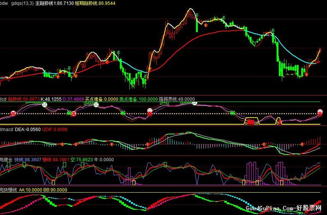Click the 空:75.8623 green legend text
This screenshot has width=327, height=215.
point(81,160)
